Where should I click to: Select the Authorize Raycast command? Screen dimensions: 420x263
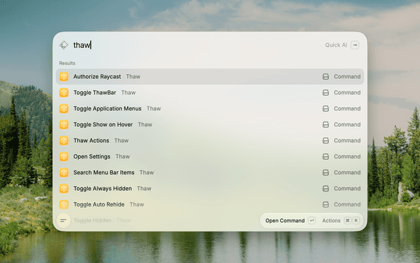click(x=210, y=76)
